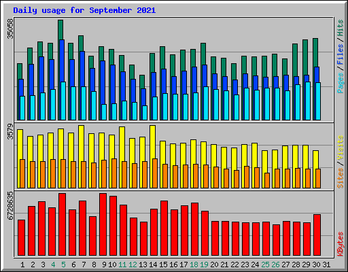This screenshot has width=348, height=272.
Task: Click the red KBytes bar for day 13
Action: pos(143,239)
